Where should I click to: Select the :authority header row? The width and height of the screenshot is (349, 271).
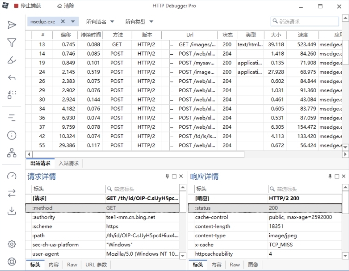102,217
